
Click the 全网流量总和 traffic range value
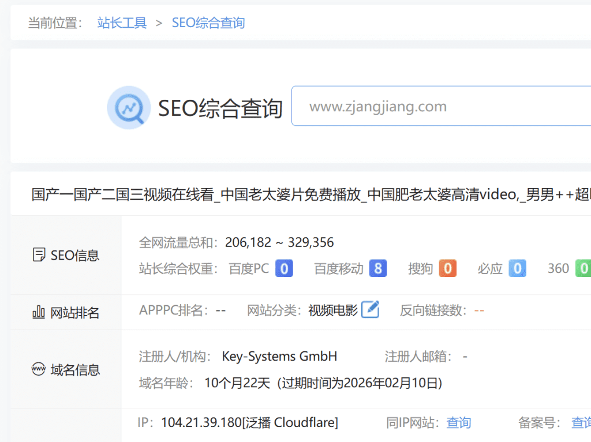[279, 242]
